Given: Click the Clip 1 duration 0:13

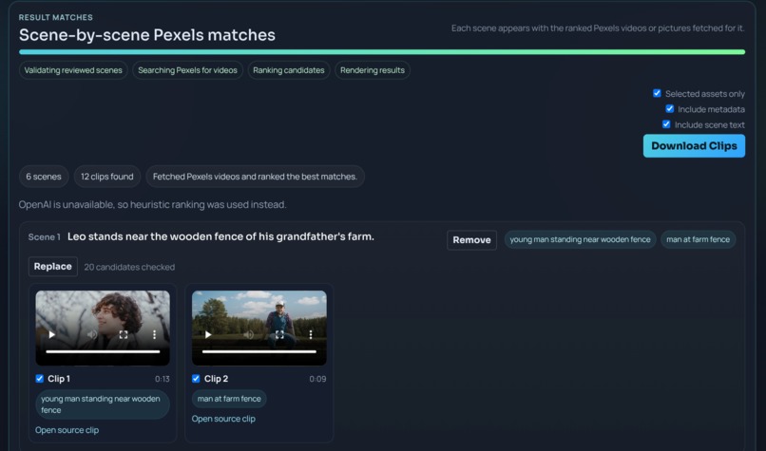Looking at the screenshot, I should 163,379.
